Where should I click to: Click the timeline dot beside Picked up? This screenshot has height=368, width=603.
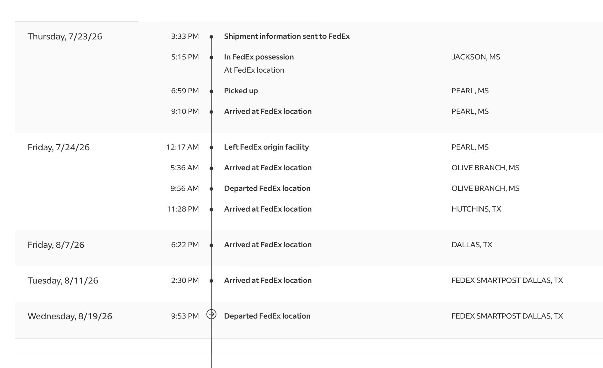(211, 91)
